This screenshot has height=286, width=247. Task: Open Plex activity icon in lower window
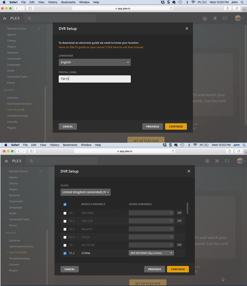pyautogui.click(x=207, y=161)
